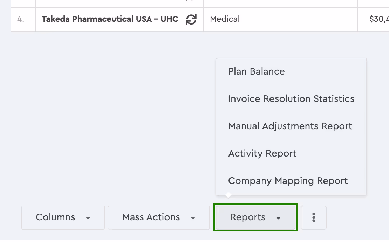Click the Medical cell in row four

tap(281, 19)
